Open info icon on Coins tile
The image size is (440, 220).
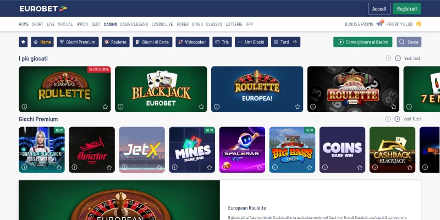click(325, 167)
